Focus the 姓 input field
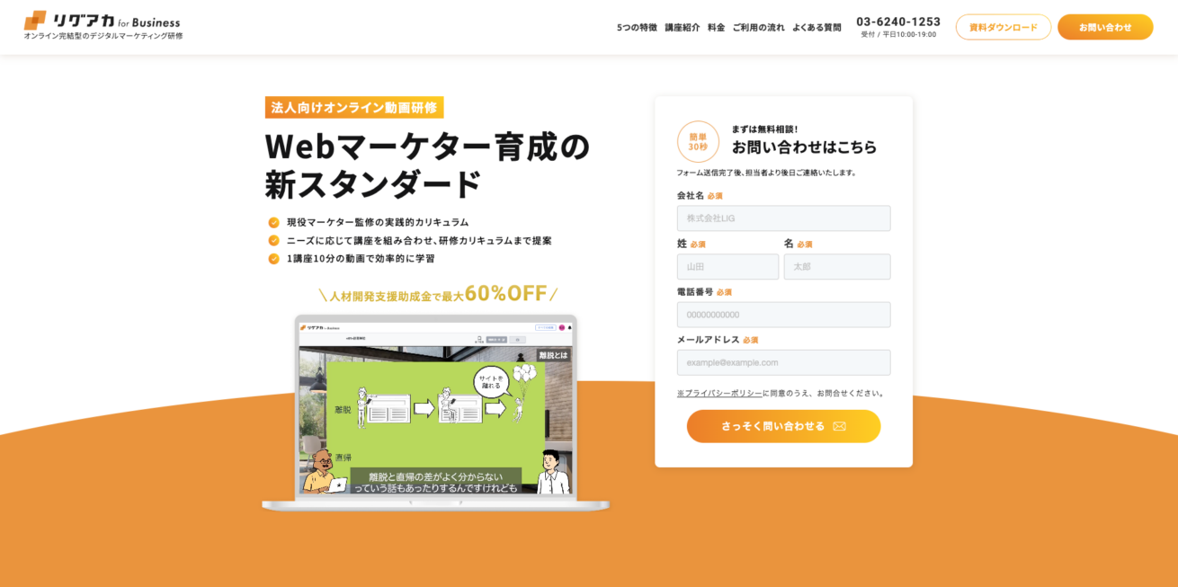The height and width of the screenshot is (587, 1178). pyautogui.click(x=727, y=267)
